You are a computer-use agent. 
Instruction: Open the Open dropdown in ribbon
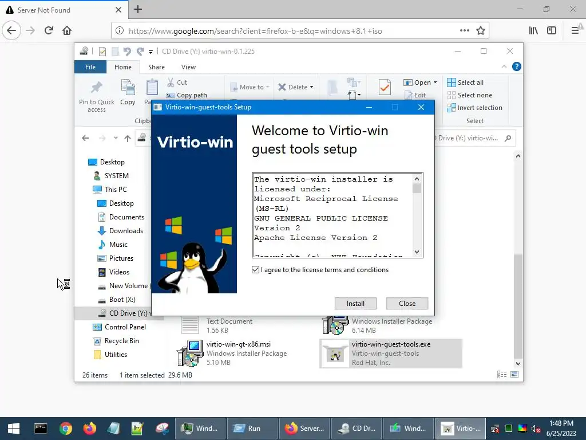420,82
